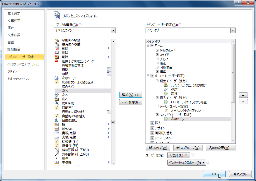Open the リセット dropdown button
Screen dimensions: 256x181
178,155
